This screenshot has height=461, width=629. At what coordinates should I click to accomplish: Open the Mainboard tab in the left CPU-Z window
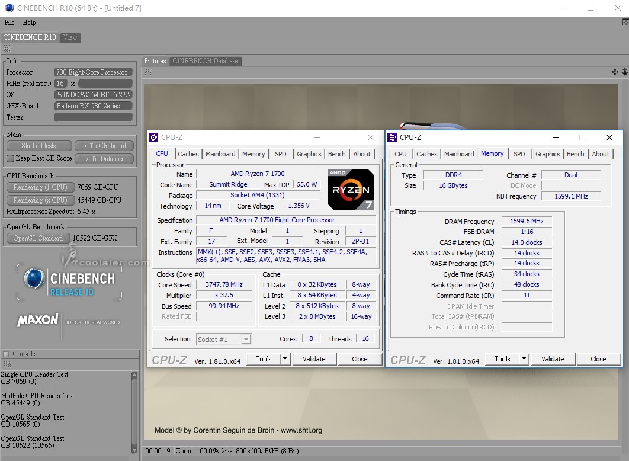220,154
